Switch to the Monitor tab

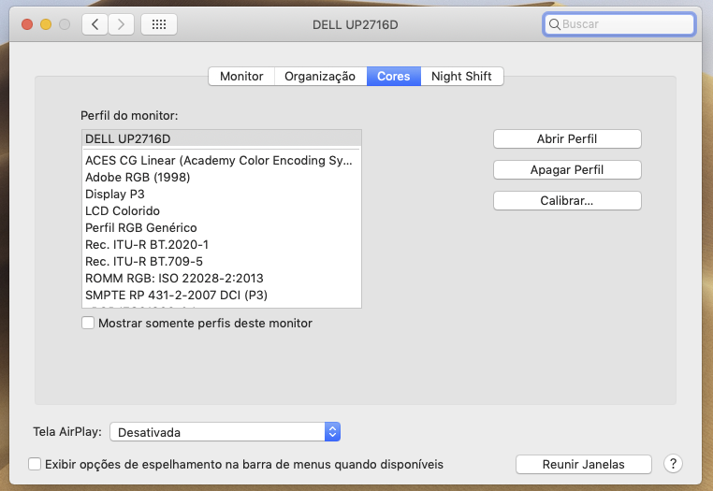pyautogui.click(x=241, y=76)
